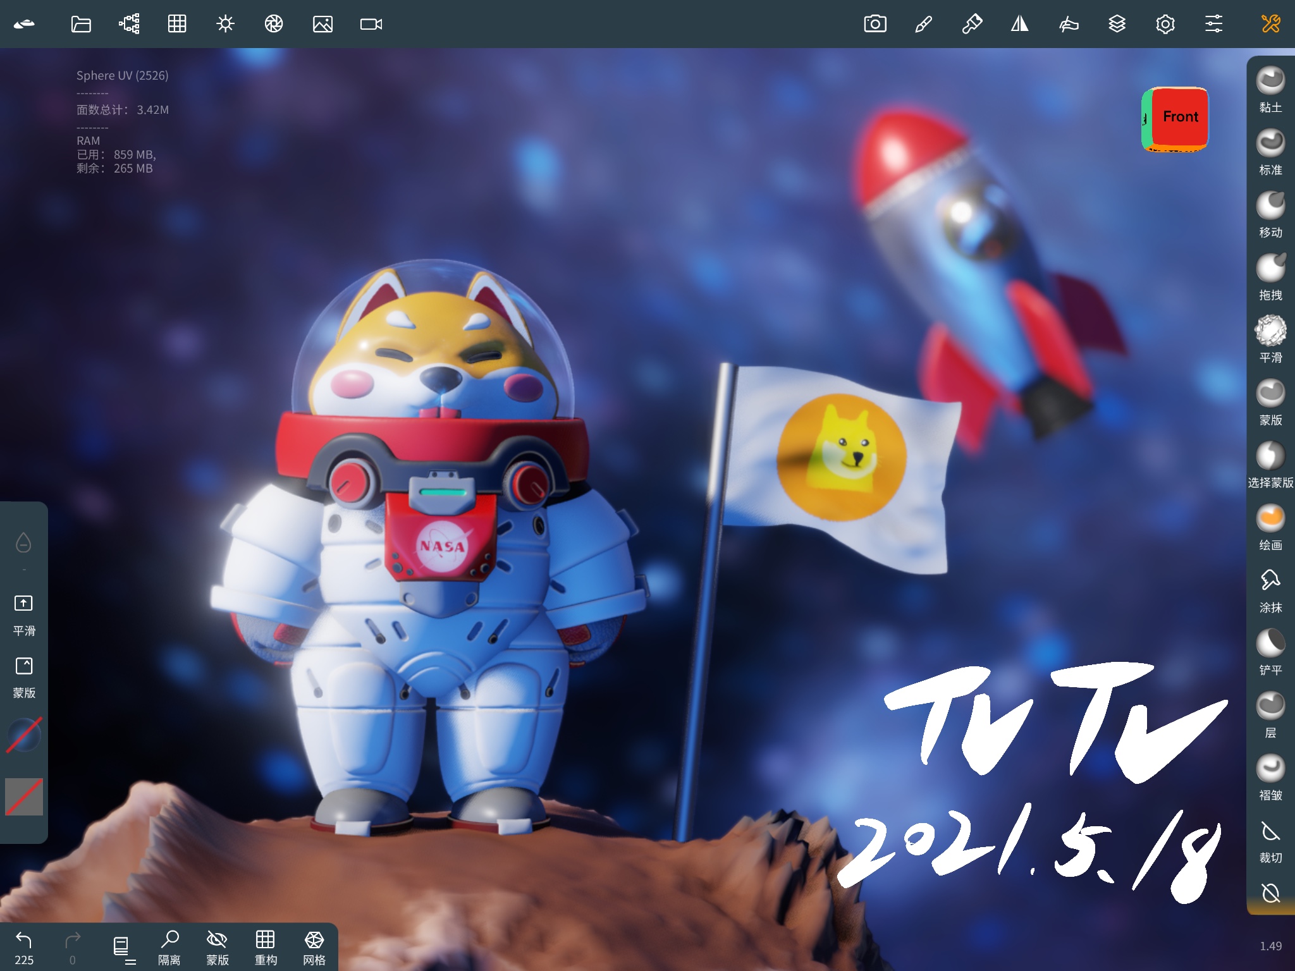Select the red-slashed color swatch
Image resolution: width=1295 pixels, height=971 pixels.
(x=24, y=796)
